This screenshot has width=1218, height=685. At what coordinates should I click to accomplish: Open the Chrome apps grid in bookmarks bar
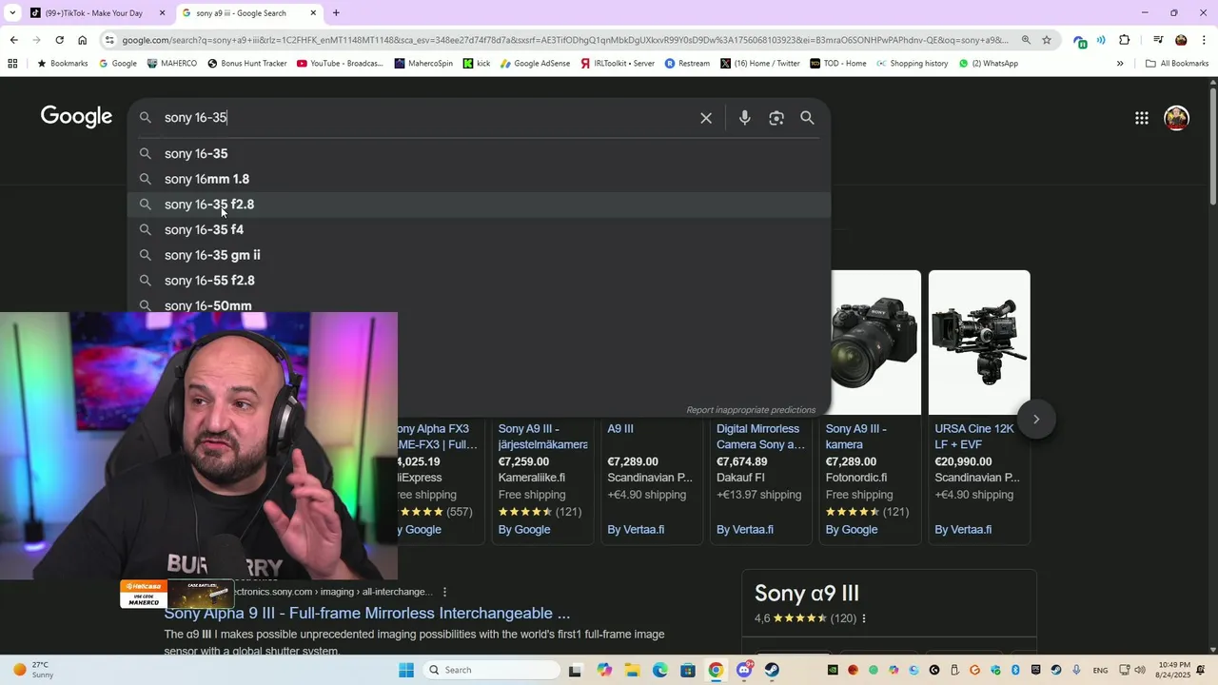click(x=12, y=64)
